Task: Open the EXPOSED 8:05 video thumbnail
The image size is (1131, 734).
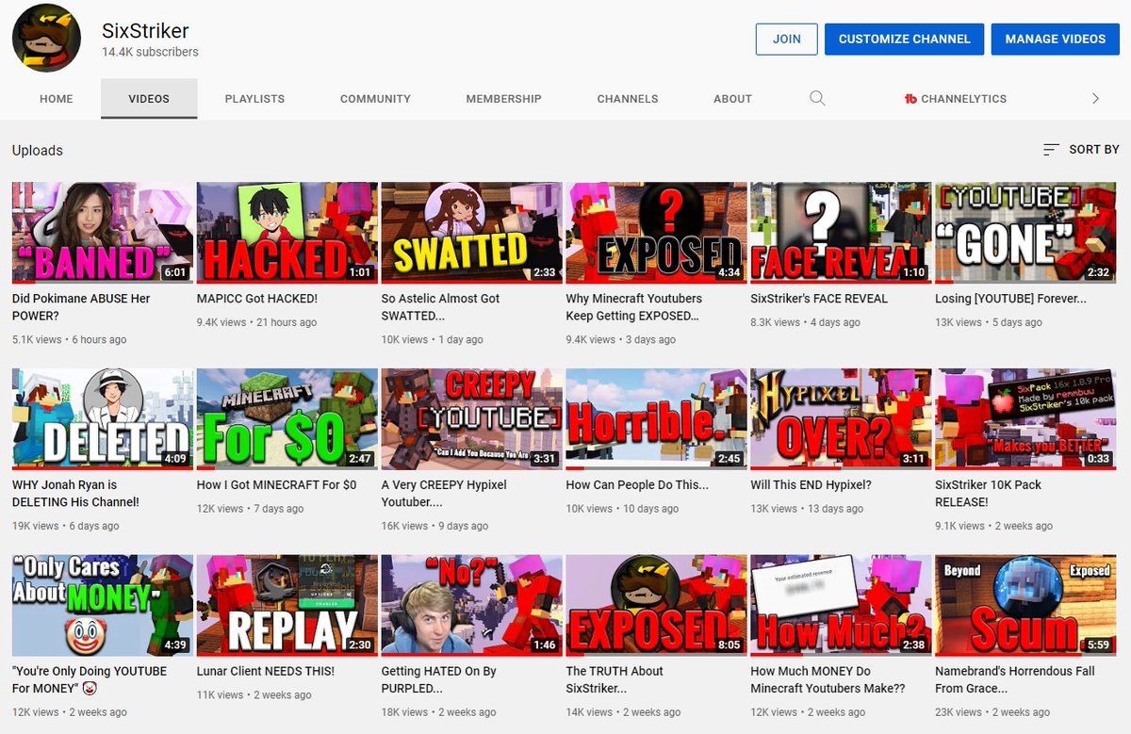Action: coord(656,606)
